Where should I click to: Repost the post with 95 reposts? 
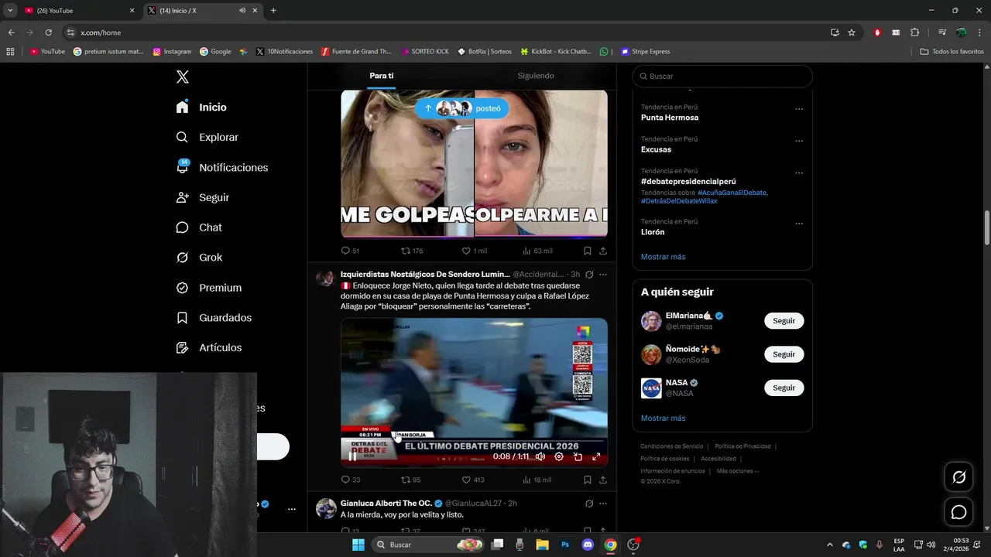tap(410, 480)
